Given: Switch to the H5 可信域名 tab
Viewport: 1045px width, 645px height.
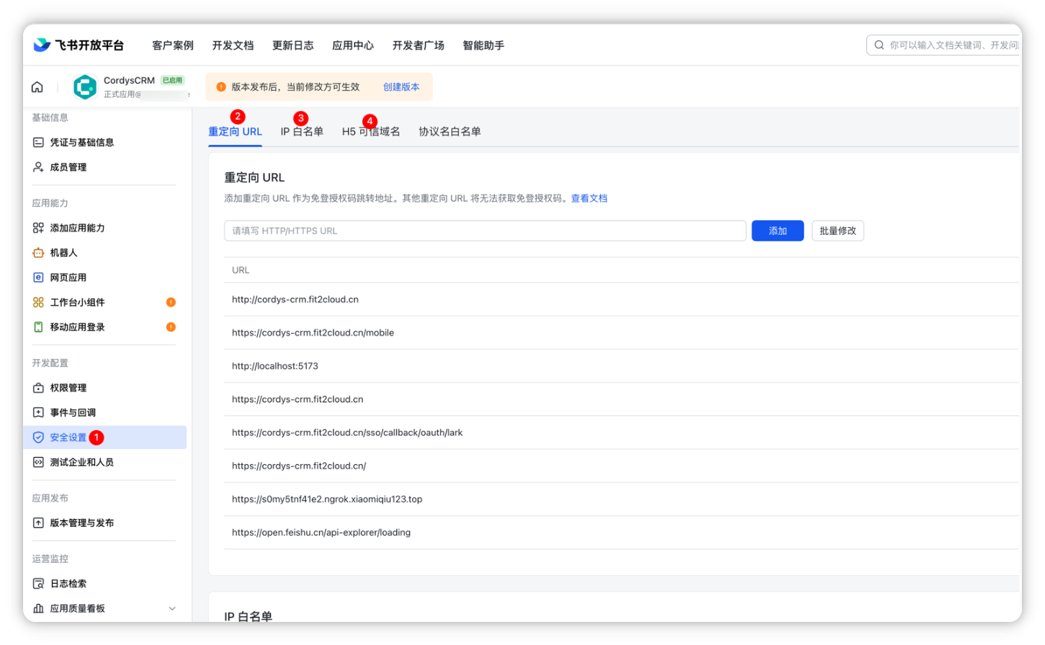Looking at the screenshot, I should click(371, 132).
